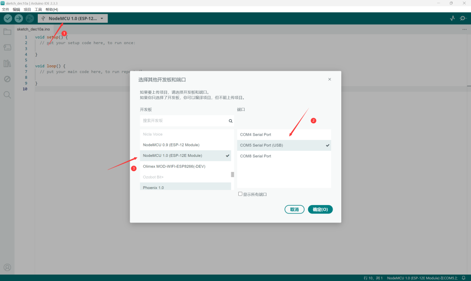
Task: Open the Library Manager books icon
Action: pyautogui.click(x=7, y=63)
